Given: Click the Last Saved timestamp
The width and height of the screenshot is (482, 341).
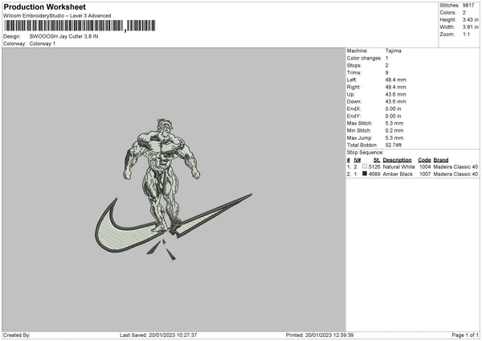Looking at the screenshot, I should point(158,335).
